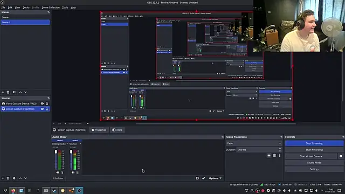Open Fade transition type dropdown

pos(254,143)
